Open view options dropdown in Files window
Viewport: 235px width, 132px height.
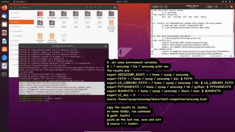95,7
